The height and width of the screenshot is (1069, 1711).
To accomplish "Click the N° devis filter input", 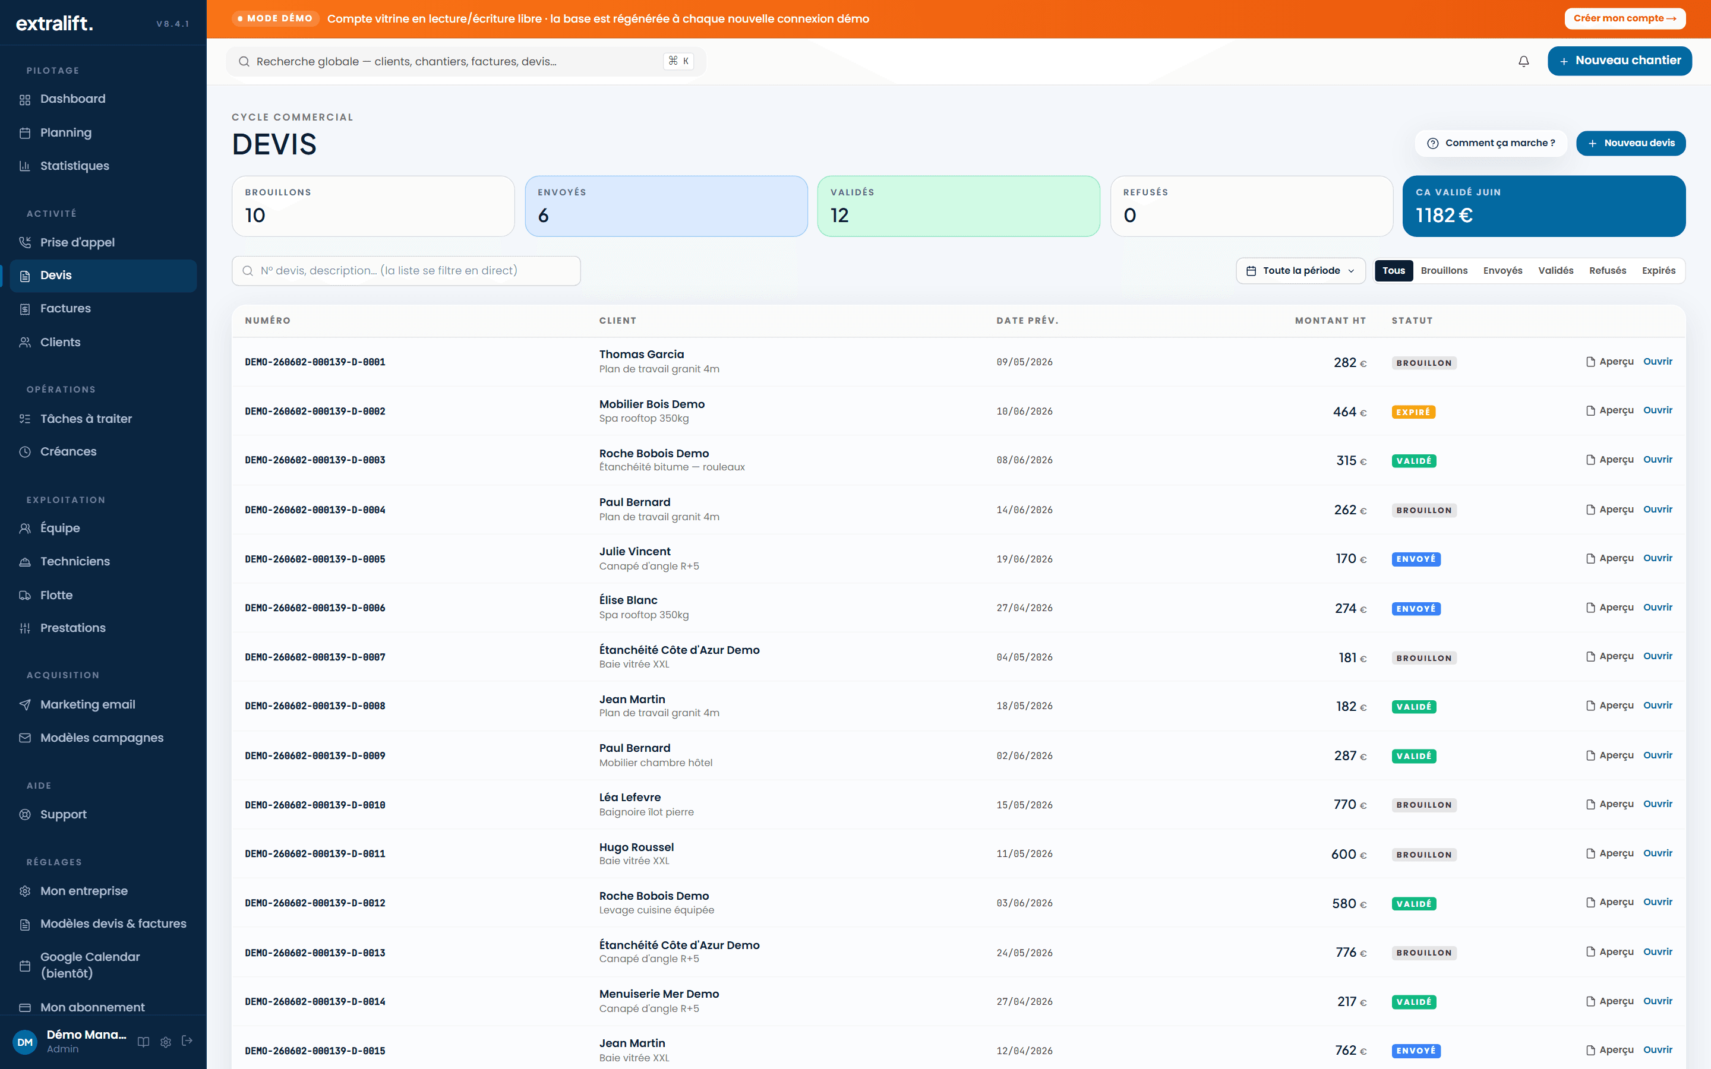I will 406,271.
